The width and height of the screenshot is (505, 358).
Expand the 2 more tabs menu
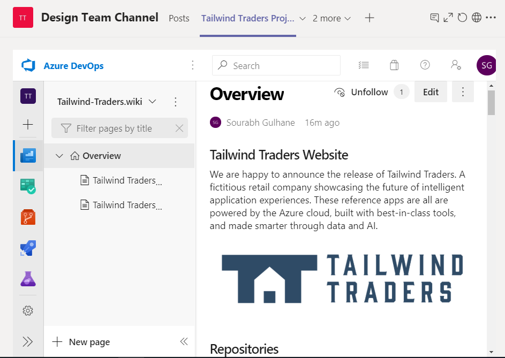(x=331, y=18)
